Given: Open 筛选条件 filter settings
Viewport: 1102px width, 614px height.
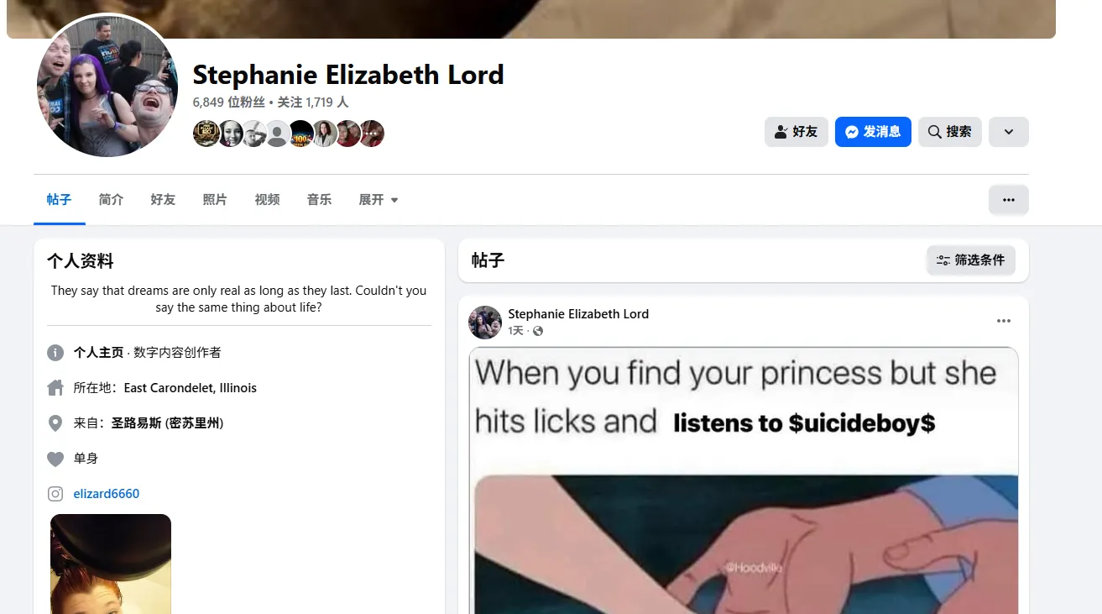Looking at the screenshot, I should pyautogui.click(x=971, y=260).
